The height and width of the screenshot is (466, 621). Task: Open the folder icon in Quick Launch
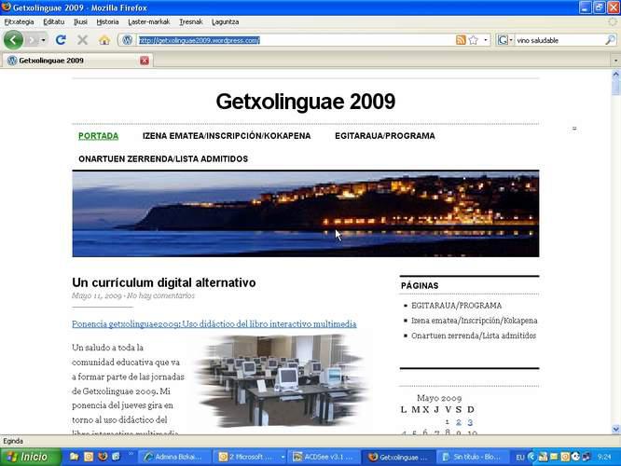click(74, 457)
